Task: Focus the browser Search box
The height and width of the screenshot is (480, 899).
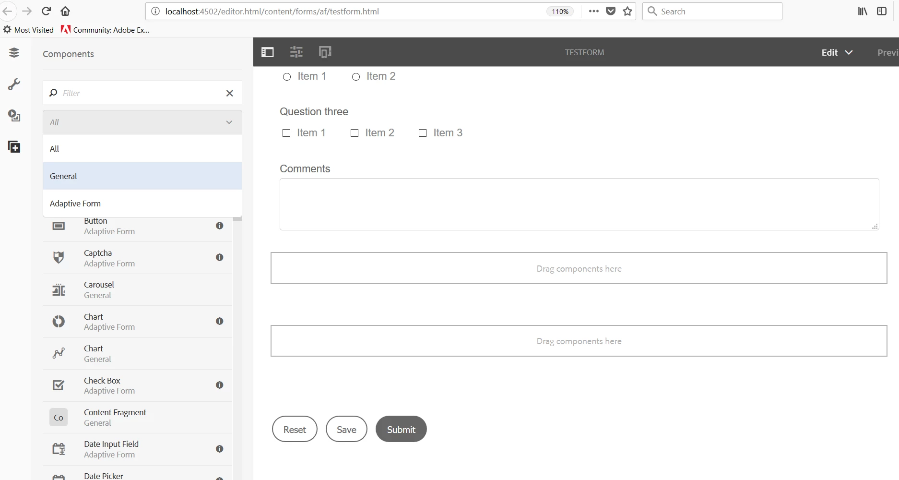Action: [712, 12]
